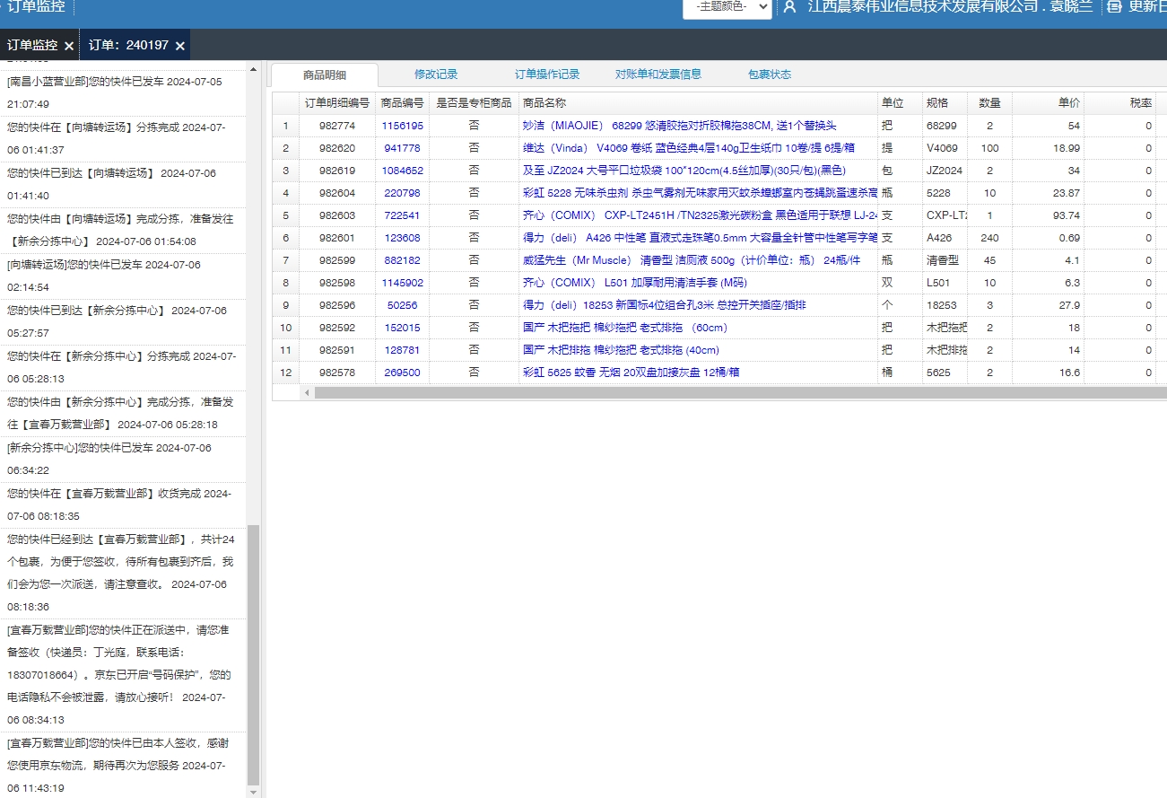Open the 订单操作记录 tab
Image resolution: width=1167 pixels, height=798 pixels.
pyautogui.click(x=547, y=75)
